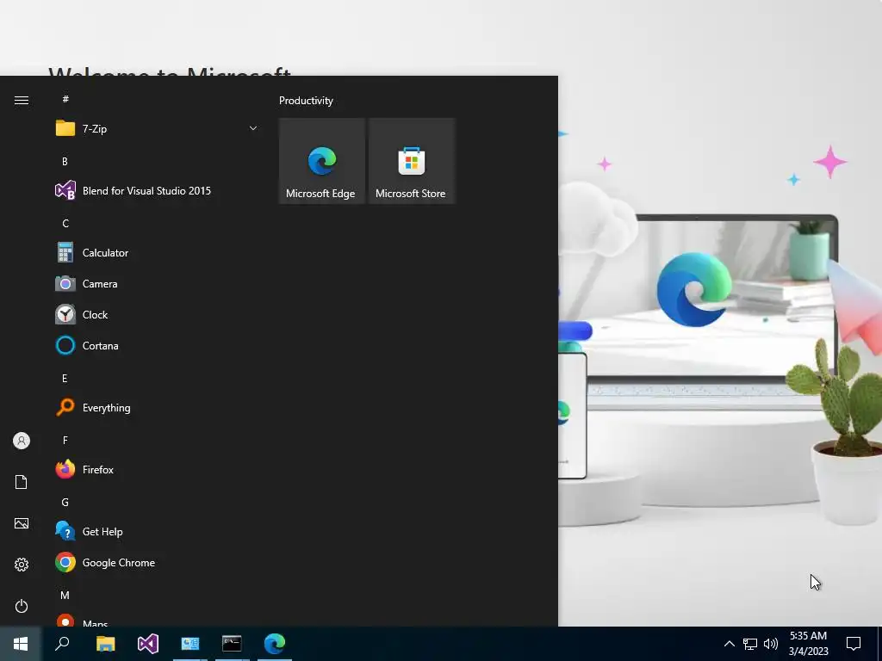Open Documents from Start sidebar

(22, 482)
